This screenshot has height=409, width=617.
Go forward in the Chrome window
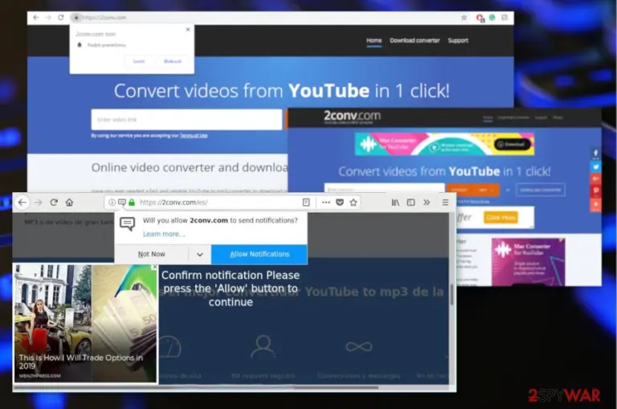(48, 18)
